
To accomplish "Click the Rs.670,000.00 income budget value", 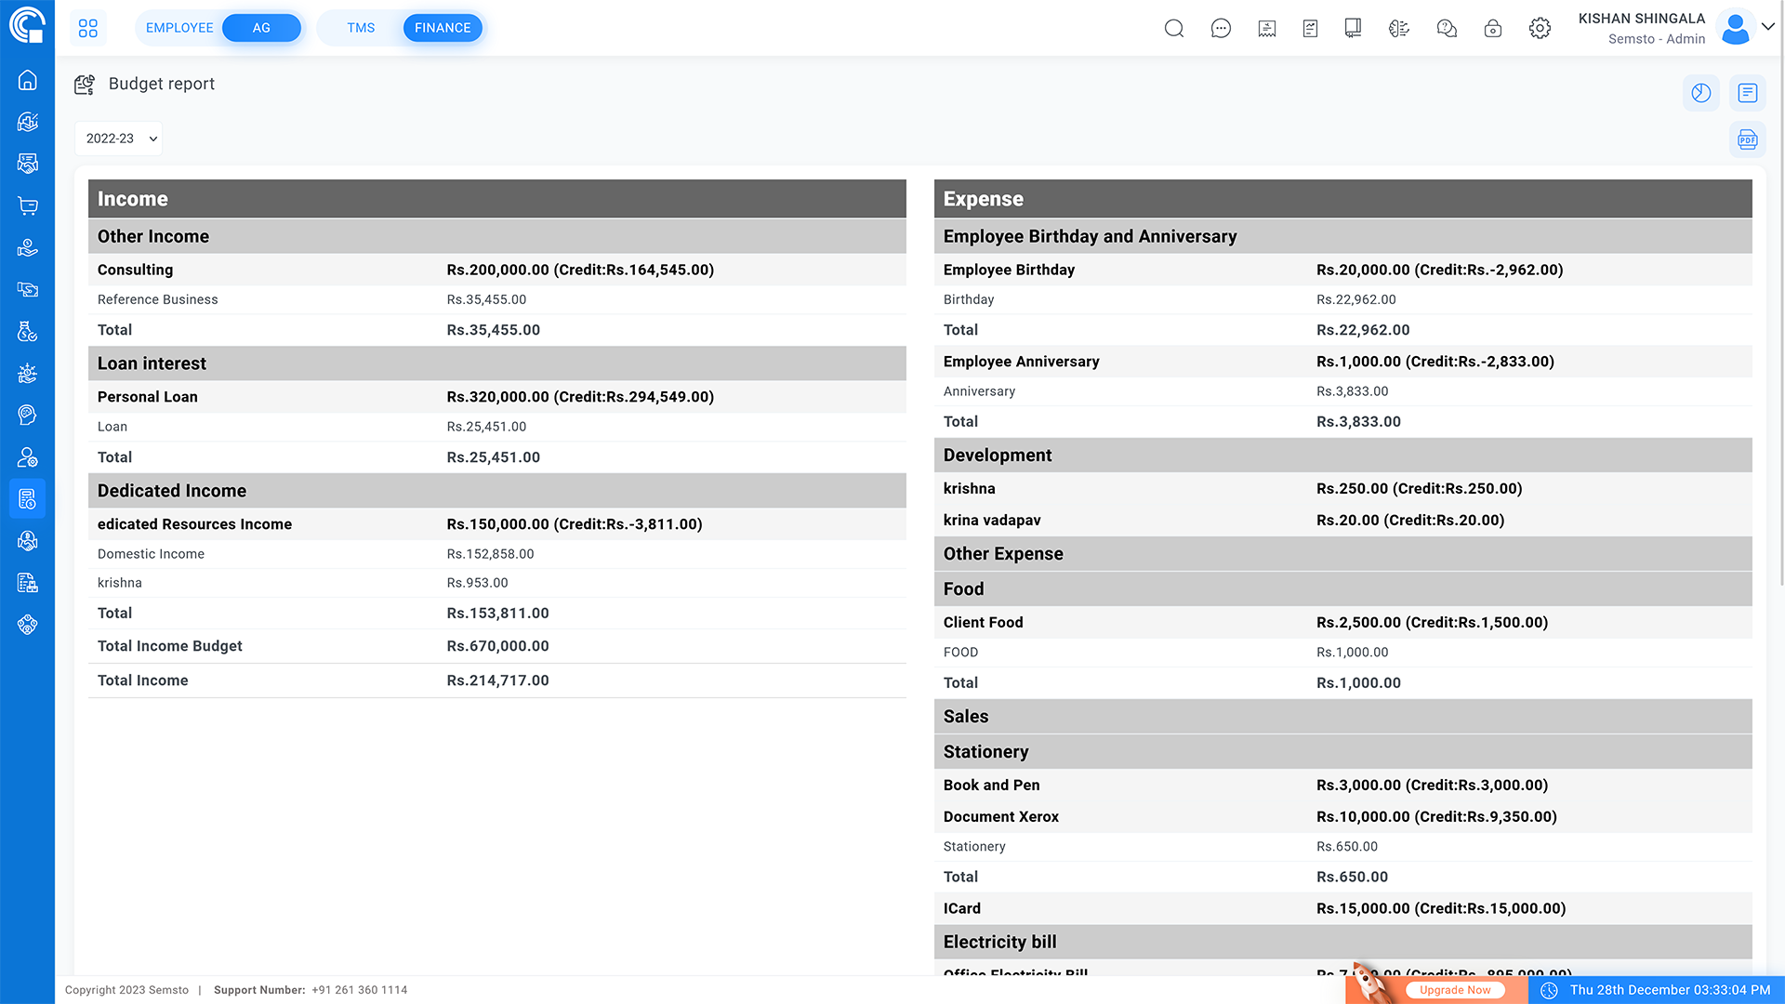I will 497,646.
